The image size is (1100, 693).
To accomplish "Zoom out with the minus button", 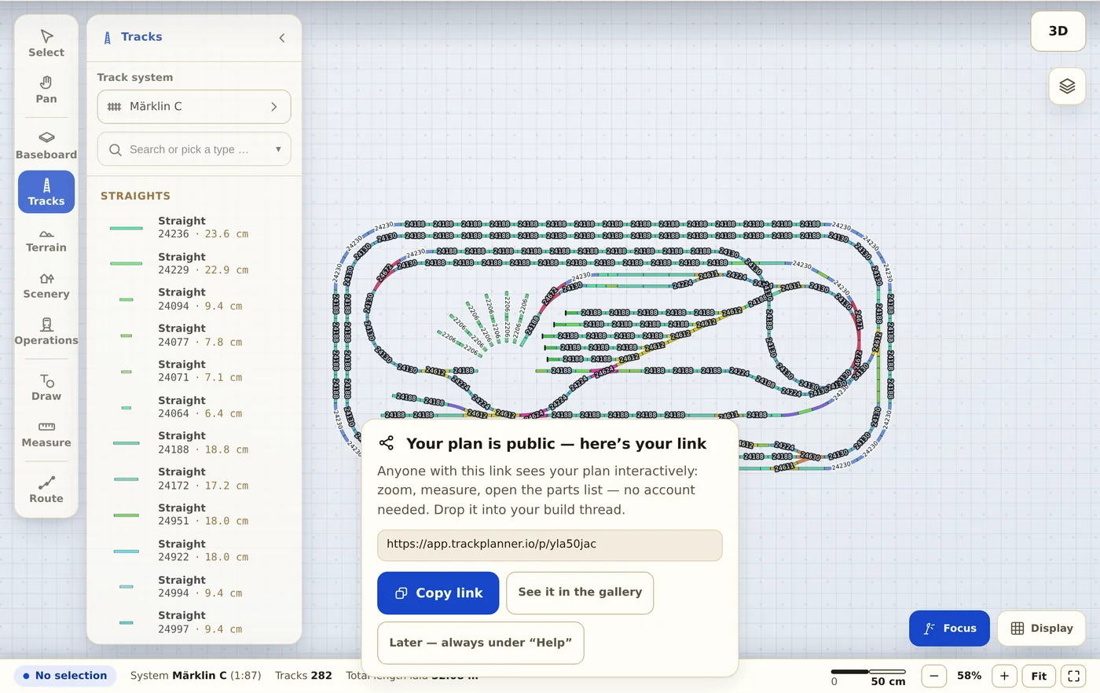I will [x=933, y=676].
